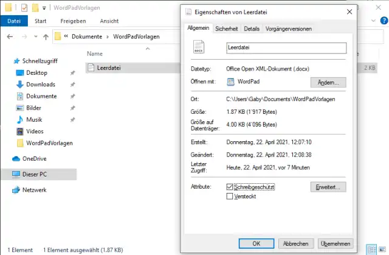
Task: Open the Freigeben ribbon tab
Action: point(73,21)
